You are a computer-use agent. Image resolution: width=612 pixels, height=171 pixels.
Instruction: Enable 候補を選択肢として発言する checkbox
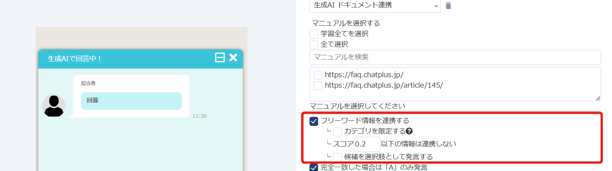[338, 157]
